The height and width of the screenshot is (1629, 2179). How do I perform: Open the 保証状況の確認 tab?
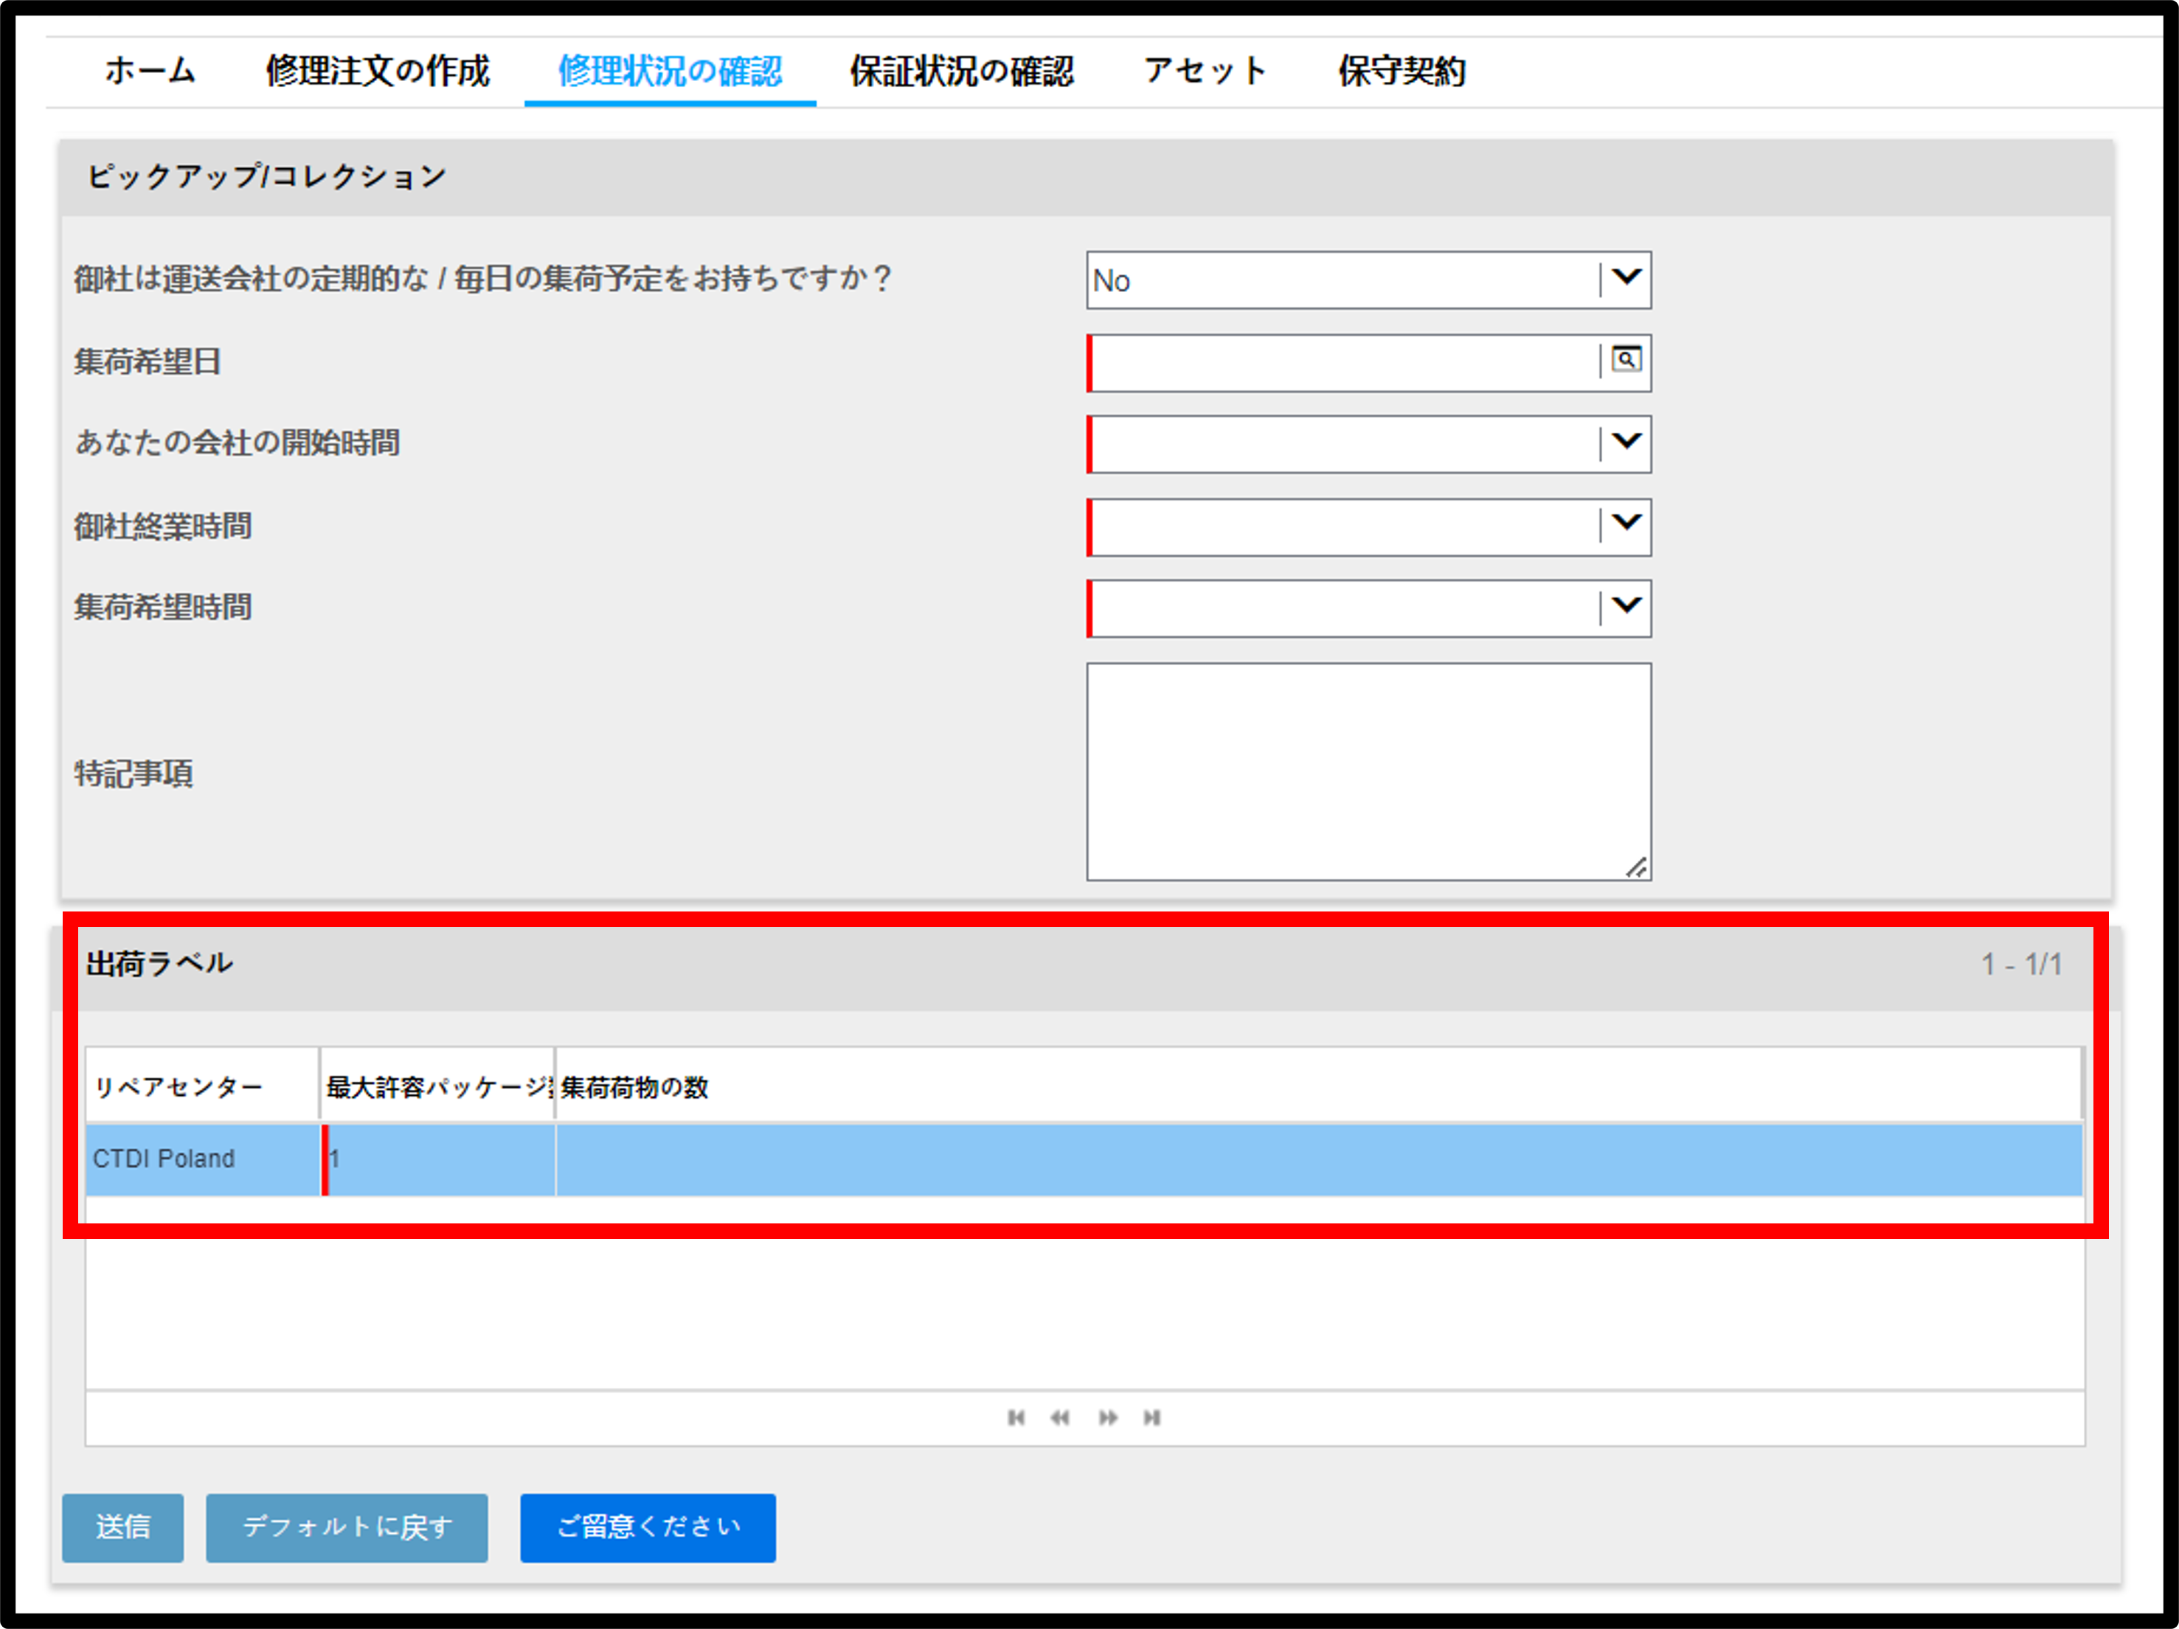point(961,71)
